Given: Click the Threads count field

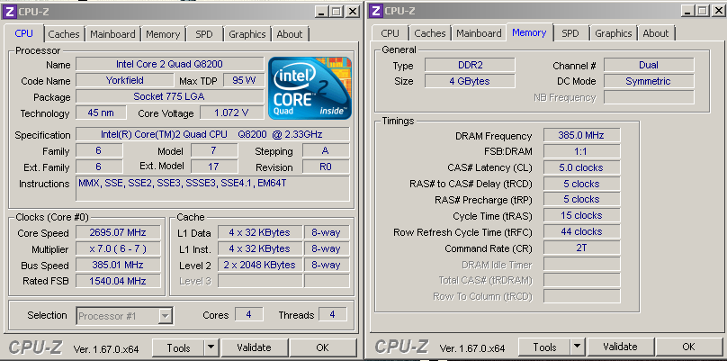Looking at the screenshot, I should pos(332,314).
